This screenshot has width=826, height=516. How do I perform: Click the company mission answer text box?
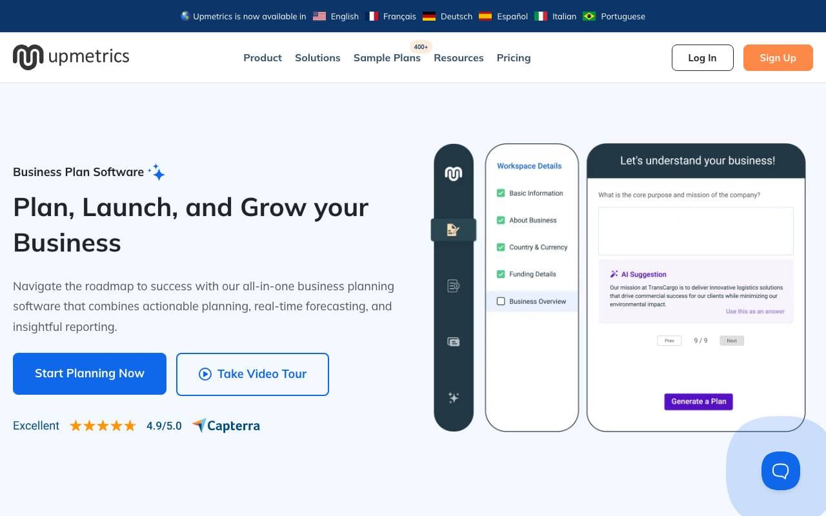point(696,231)
